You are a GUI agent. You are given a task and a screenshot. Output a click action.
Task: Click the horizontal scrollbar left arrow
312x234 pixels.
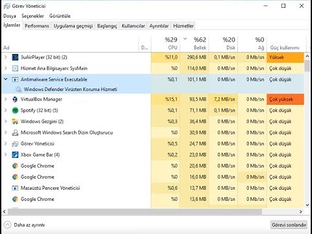[x=5, y=211]
